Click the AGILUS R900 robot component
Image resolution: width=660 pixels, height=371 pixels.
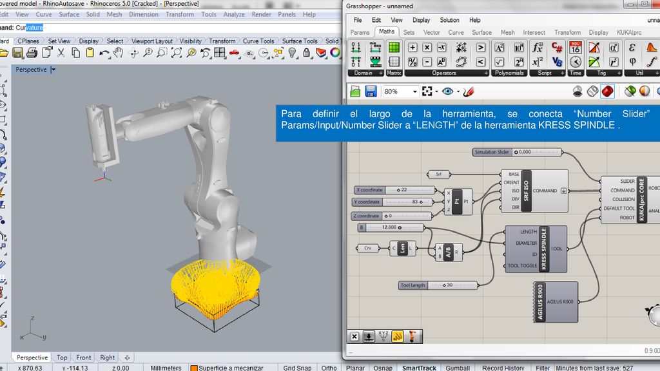coord(556,302)
